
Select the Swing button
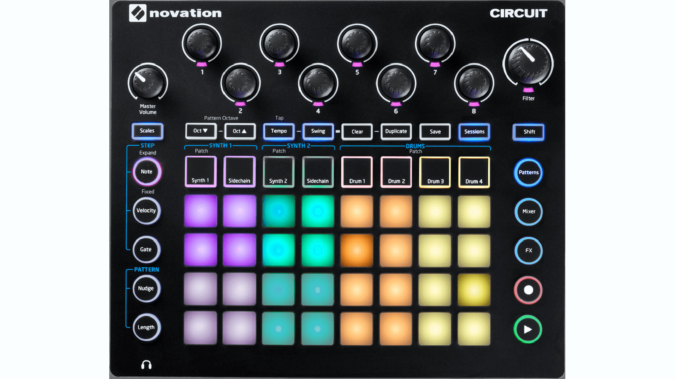[318, 131]
